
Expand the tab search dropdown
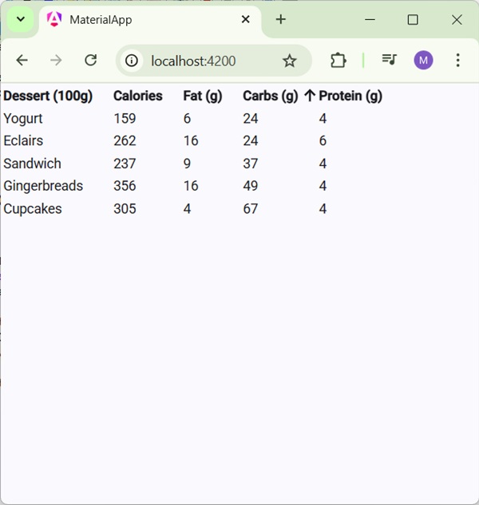pyautogui.click(x=21, y=19)
